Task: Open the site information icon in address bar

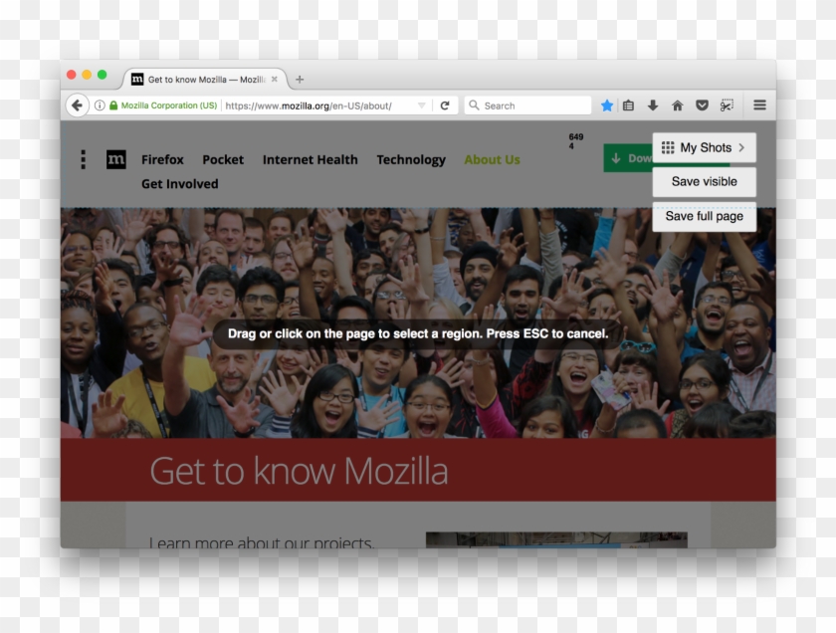Action: [100, 105]
